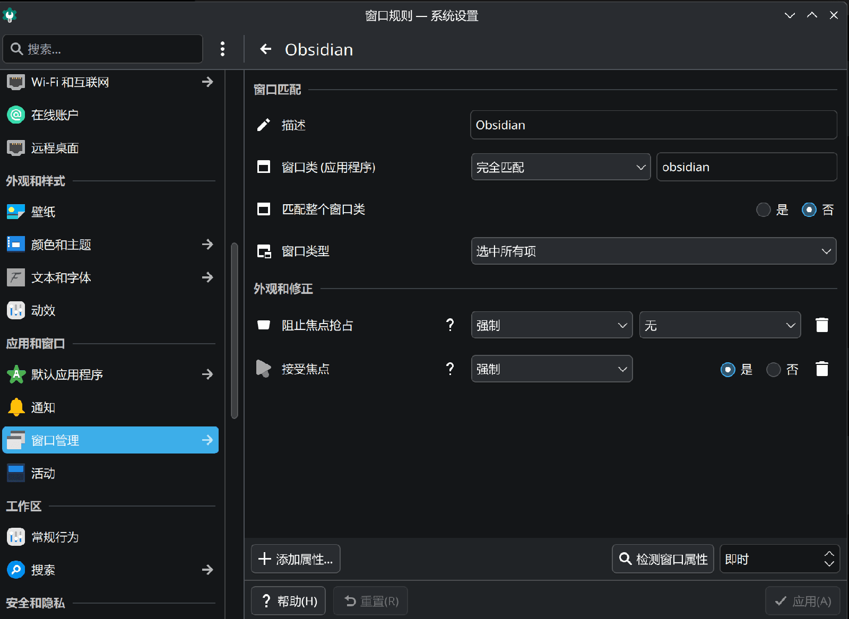Click the 在线账户 account icon
Image resolution: width=849 pixels, height=619 pixels.
point(16,115)
